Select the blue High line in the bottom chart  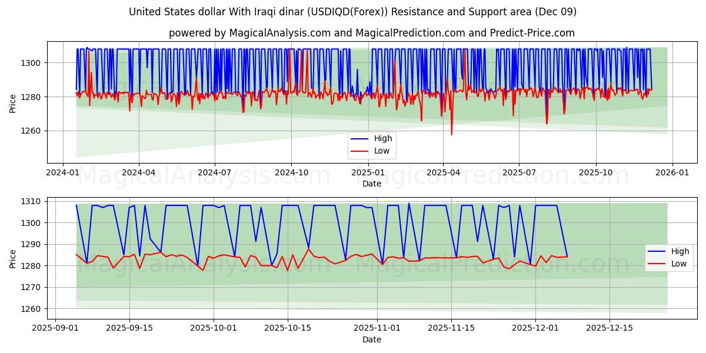tap(176, 206)
